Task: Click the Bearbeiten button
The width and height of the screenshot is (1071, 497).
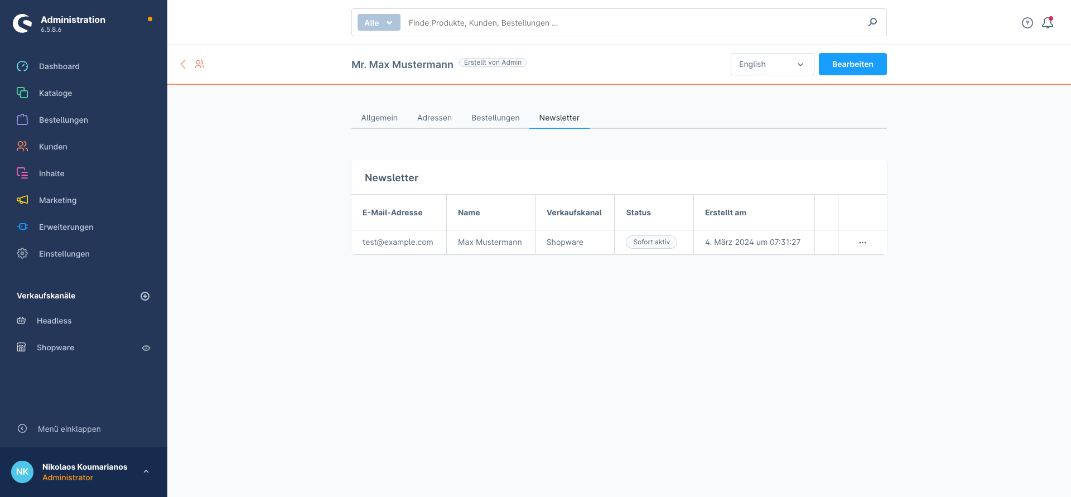Action: [852, 64]
